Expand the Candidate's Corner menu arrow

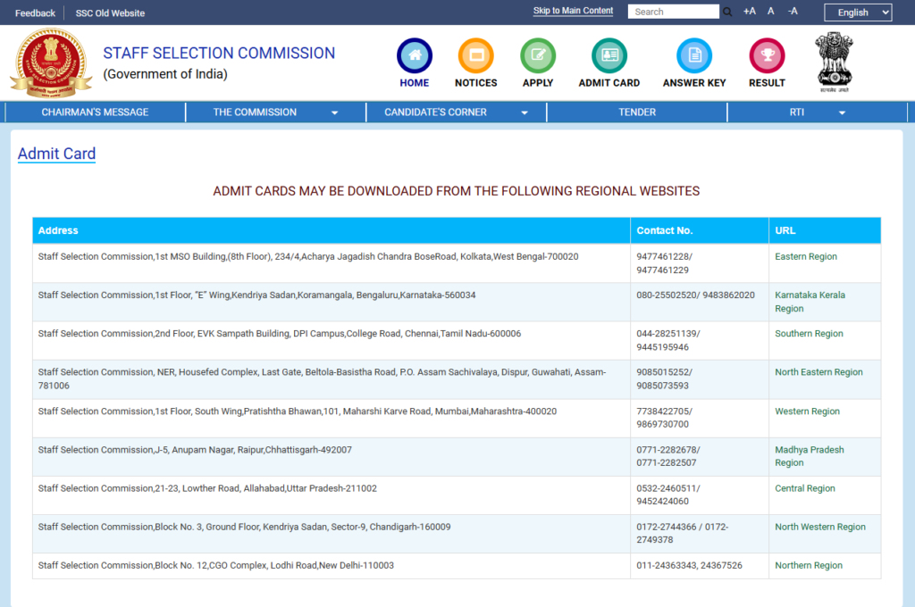pos(524,112)
